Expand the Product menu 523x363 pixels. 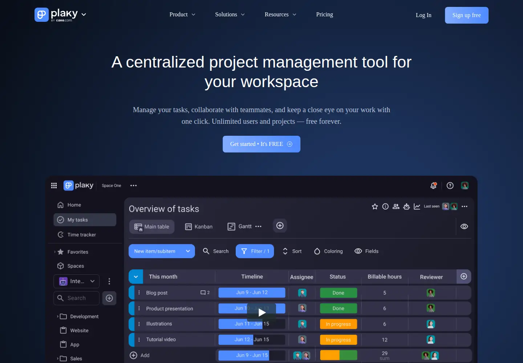(182, 15)
